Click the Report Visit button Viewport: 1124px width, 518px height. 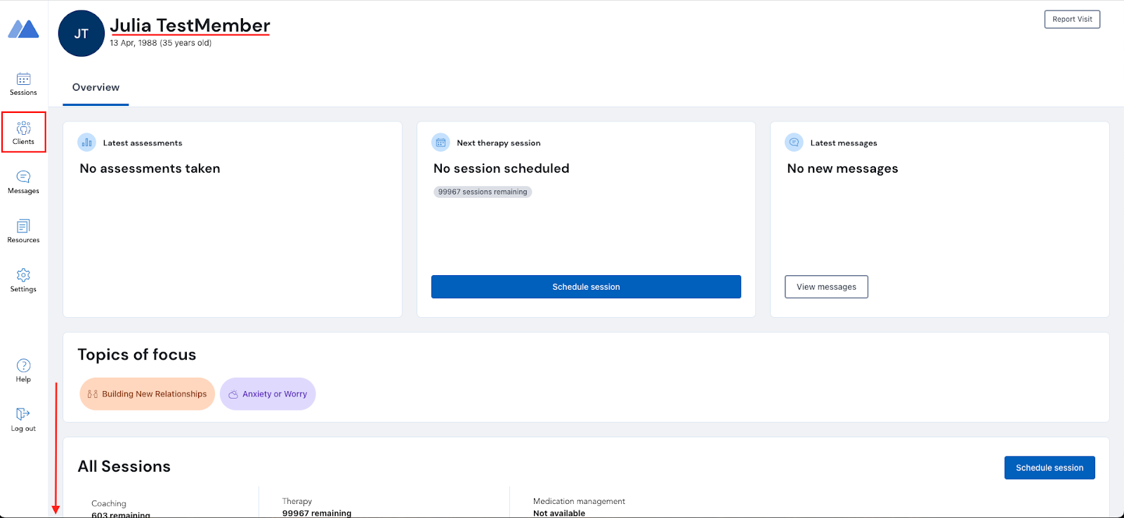click(1072, 20)
